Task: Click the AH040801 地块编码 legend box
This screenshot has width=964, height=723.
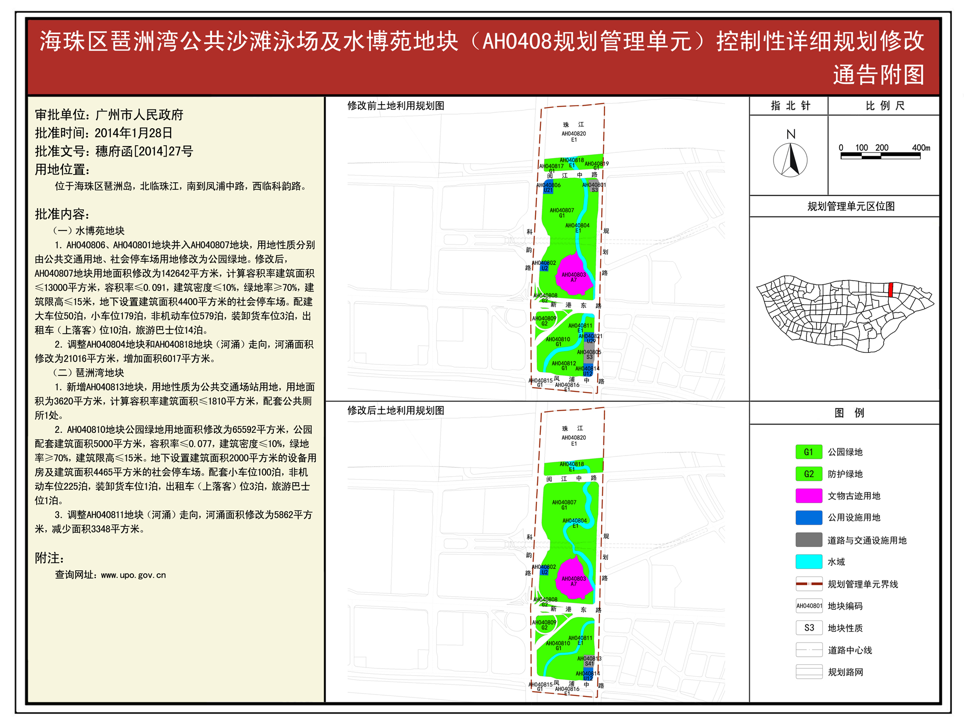Action: click(809, 606)
